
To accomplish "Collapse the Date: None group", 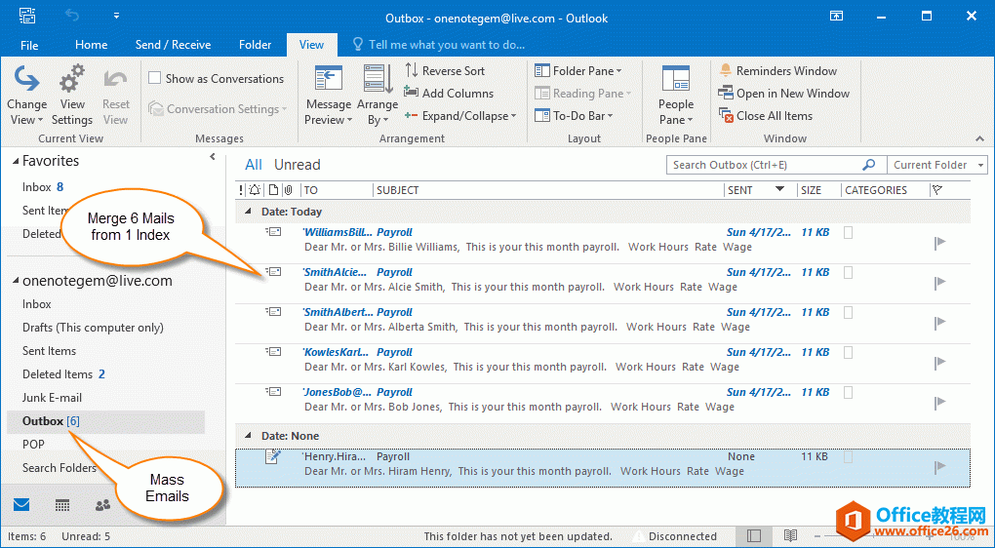I will click(248, 436).
